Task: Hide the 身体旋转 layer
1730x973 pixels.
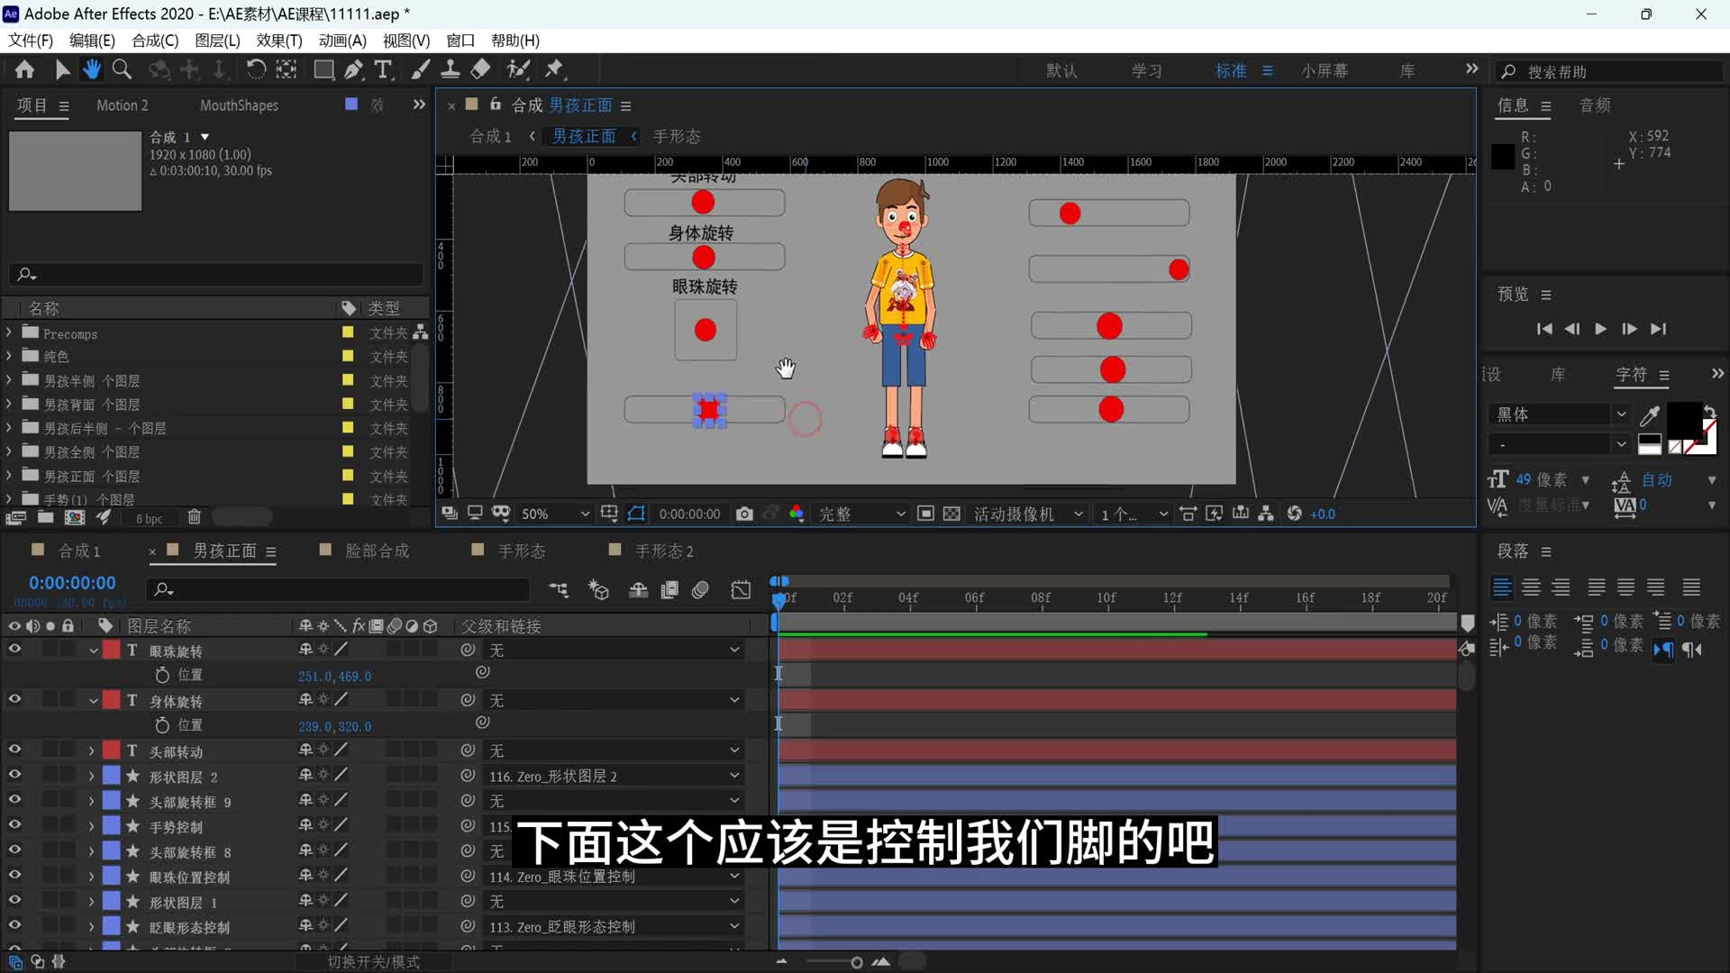Action: click(x=14, y=699)
